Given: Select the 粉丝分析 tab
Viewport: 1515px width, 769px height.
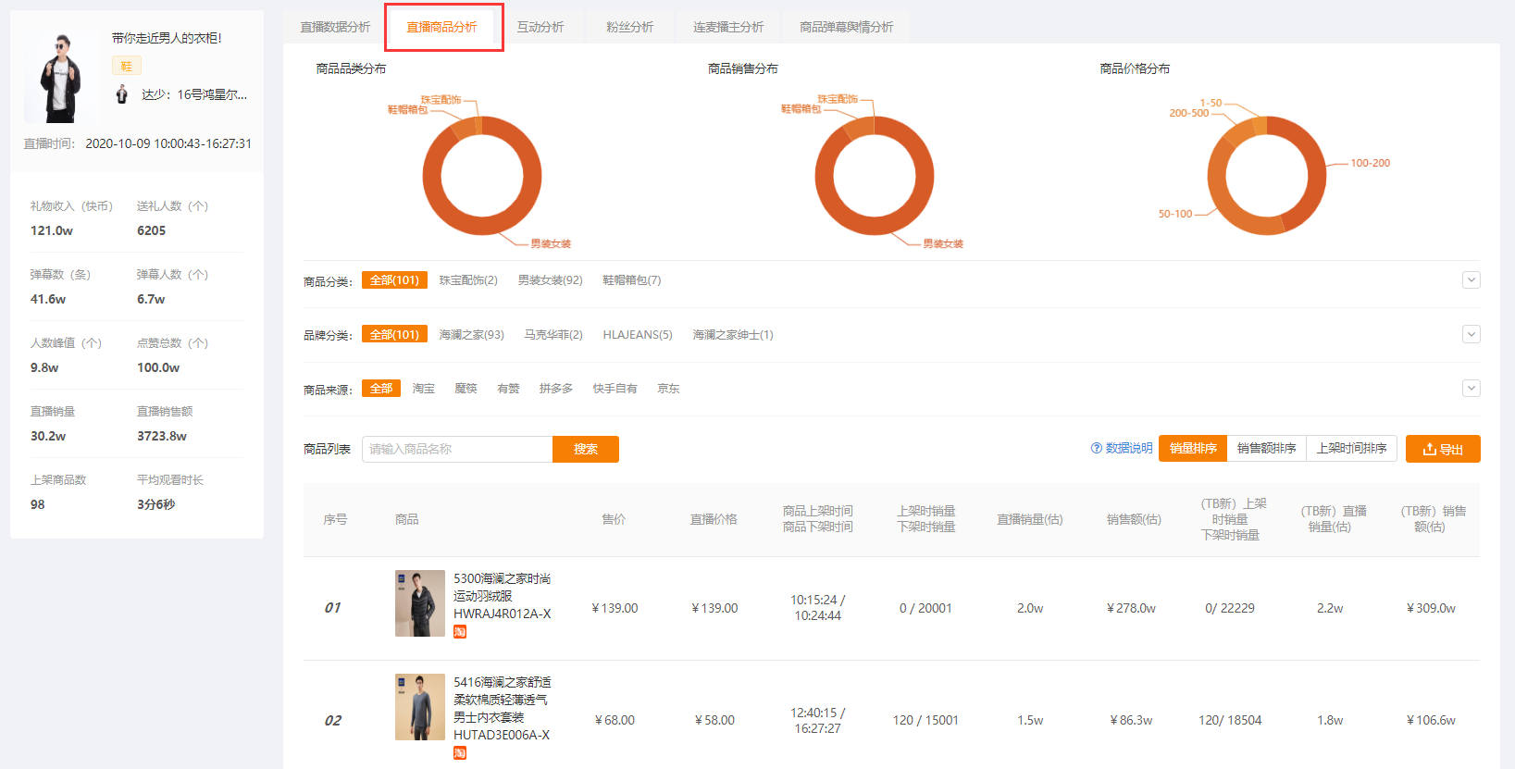Looking at the screenshot, I should (629, 27).
